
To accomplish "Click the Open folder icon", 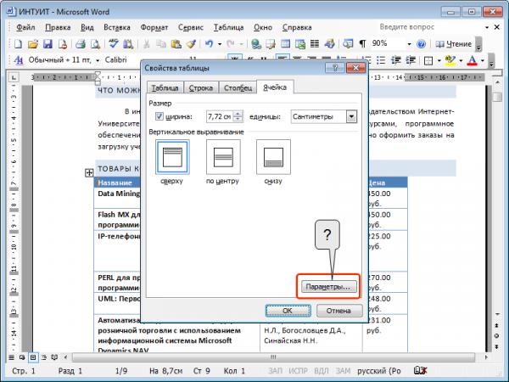I will (x=33, y=44).
